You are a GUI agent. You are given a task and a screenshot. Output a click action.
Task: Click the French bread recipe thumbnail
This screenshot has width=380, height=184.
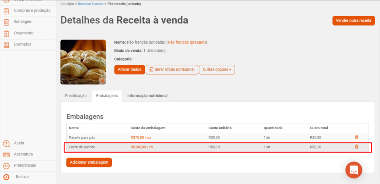click(x=83, y=62)
